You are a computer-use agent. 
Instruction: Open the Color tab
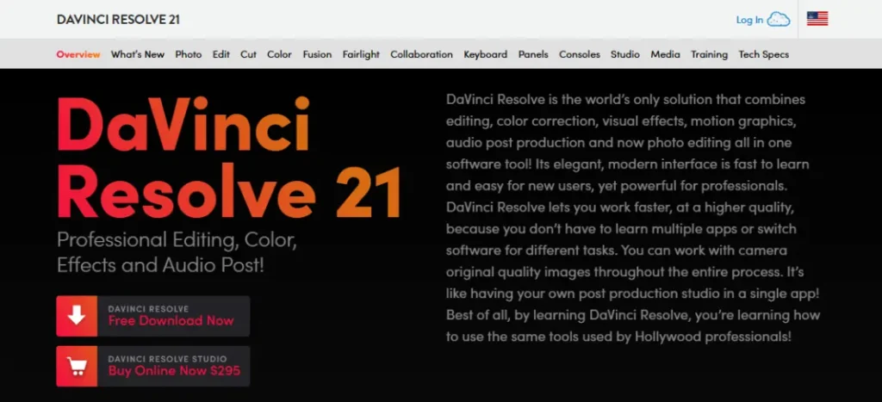tap(279, 54)
